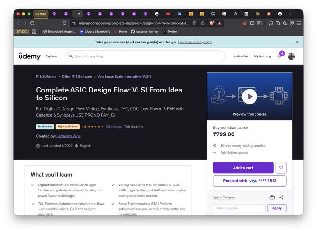Switch to the YouTube tab
This screenshot has height=233, width=317.
tap(168, 14)
